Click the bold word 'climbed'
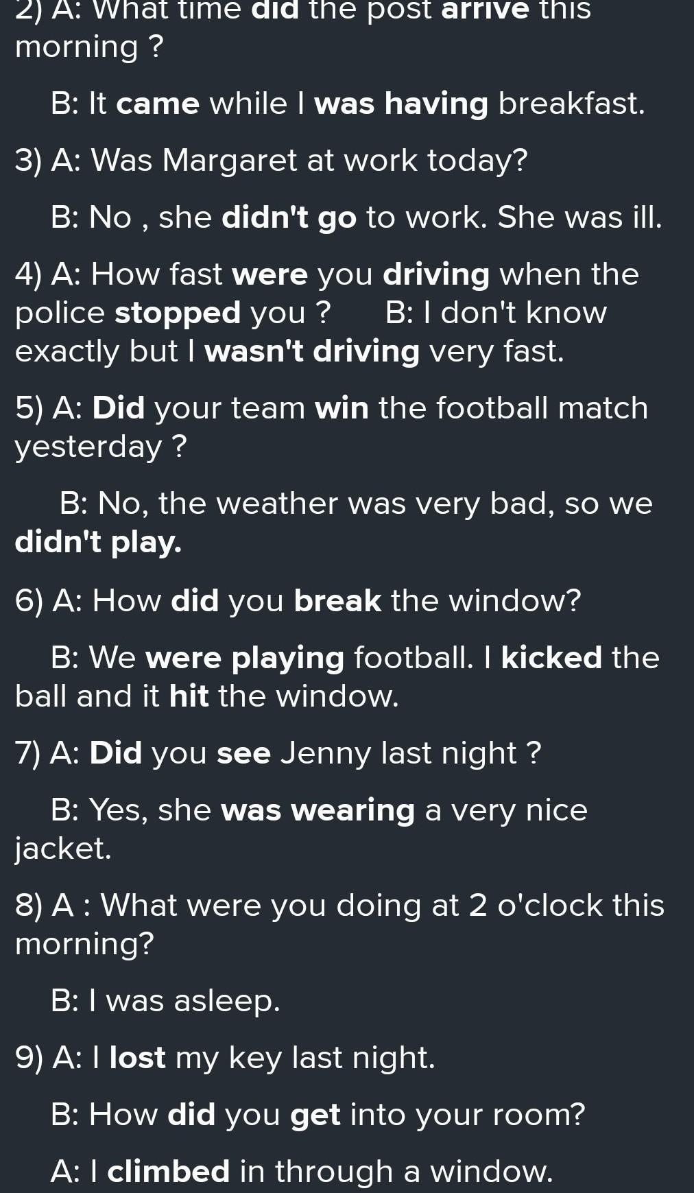694x1193 pixels. coord(169,1172)
